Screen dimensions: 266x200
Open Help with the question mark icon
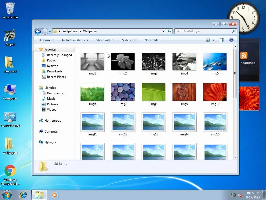tap(231, 40)
